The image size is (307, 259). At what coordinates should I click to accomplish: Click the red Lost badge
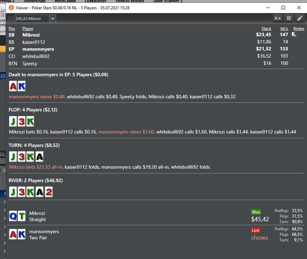(x=256, y=230)
